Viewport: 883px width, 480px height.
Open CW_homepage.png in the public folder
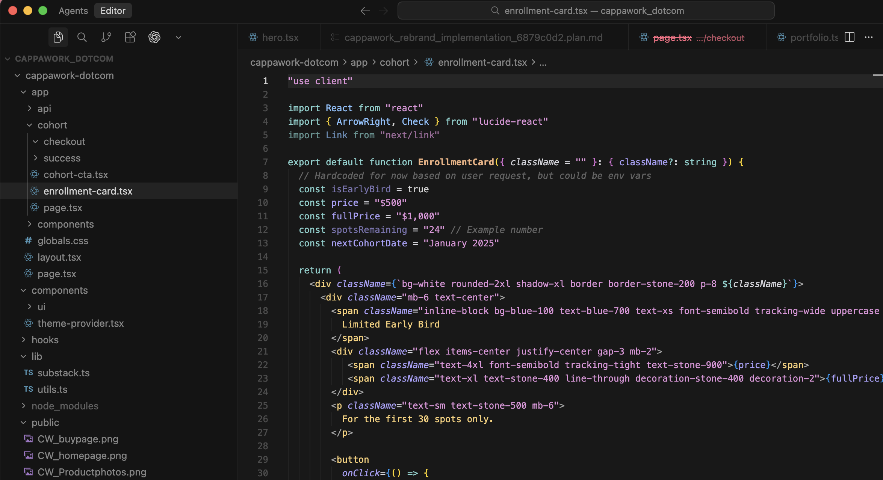(x=82, y=456)
